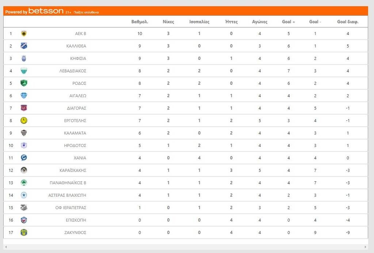Click the Ήττες column header
Screen dimensions: 374x253
pos(231,22)
